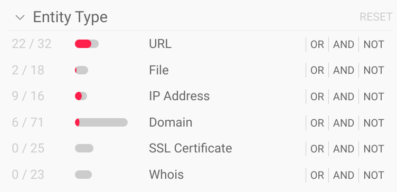Click the Domain count bar
Image resolution: width=397 pixels, height=192 pixels.
coord(101,122)
